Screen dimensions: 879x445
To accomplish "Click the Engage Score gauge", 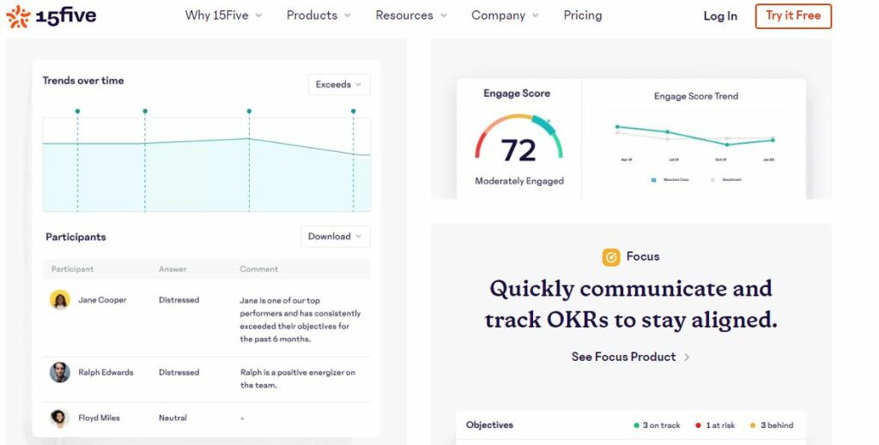I will click(519, 136).
